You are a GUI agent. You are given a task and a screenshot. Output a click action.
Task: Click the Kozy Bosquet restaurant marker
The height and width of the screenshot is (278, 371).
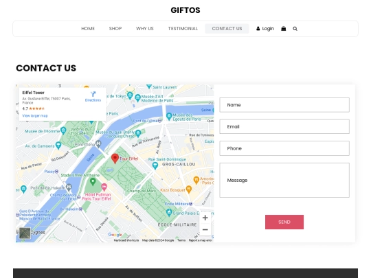[188, 189]
